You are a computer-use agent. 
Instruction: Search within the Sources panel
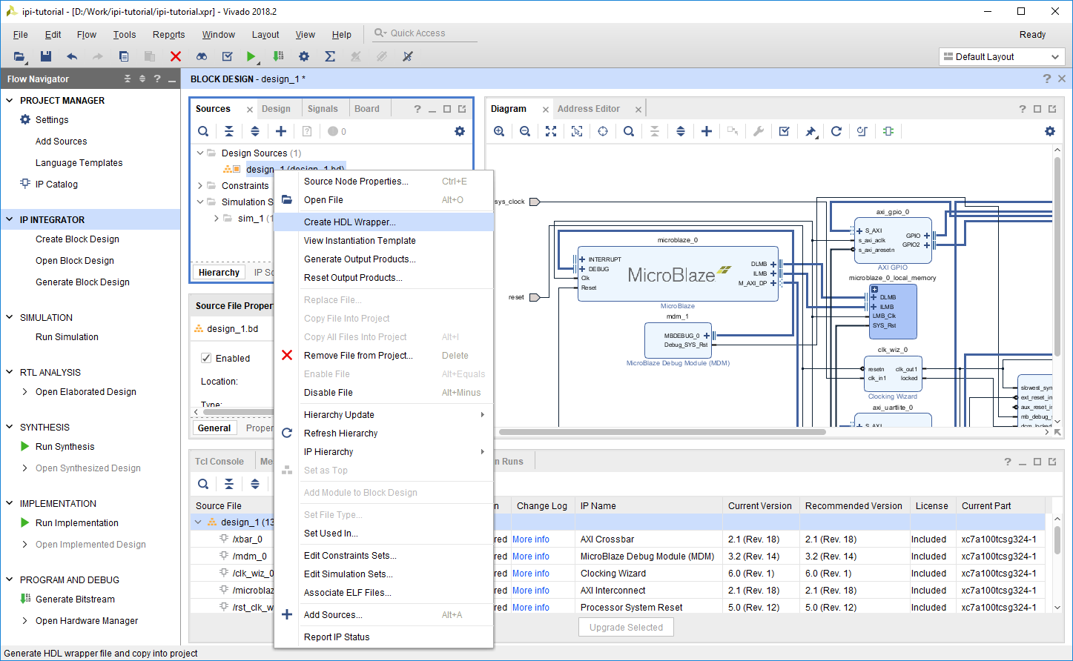pos(203,131)
